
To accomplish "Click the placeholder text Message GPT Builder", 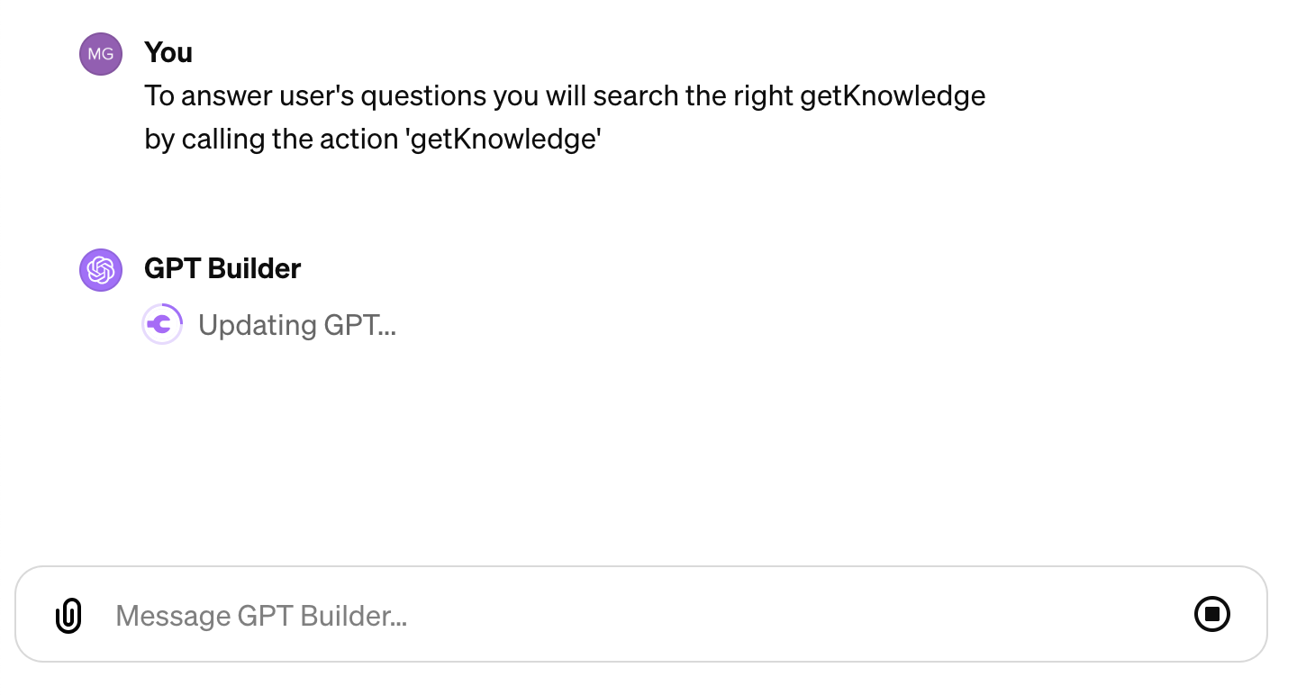I will tap(261, 615).
